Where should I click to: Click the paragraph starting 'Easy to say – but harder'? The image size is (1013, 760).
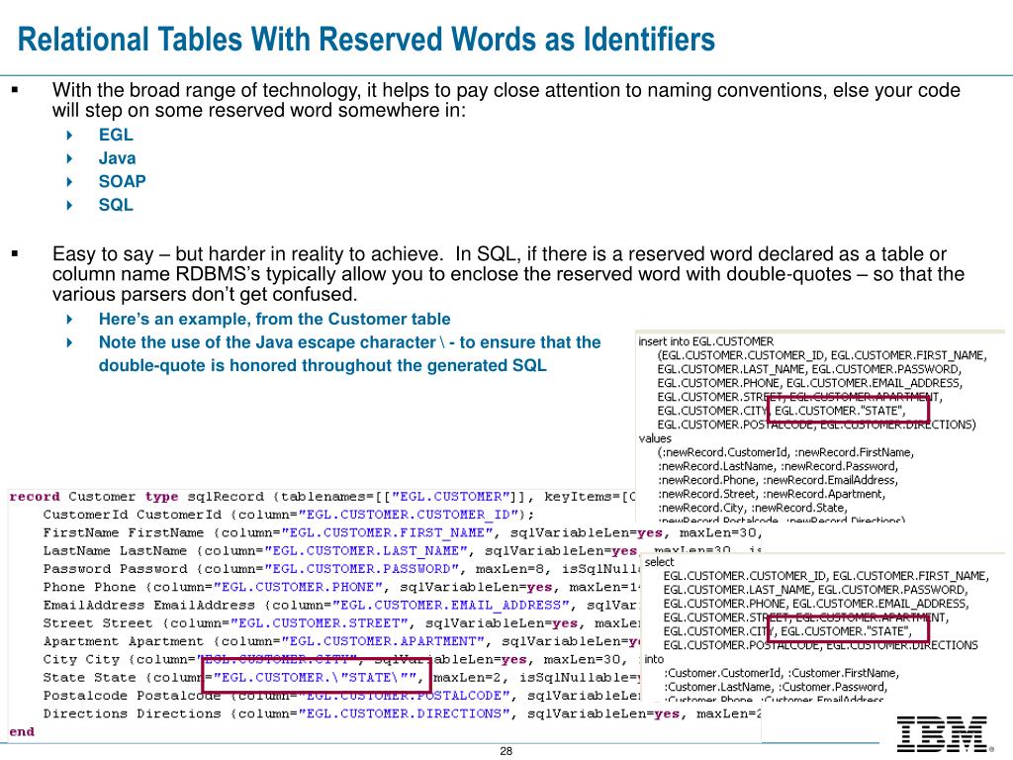coord(508,274)
